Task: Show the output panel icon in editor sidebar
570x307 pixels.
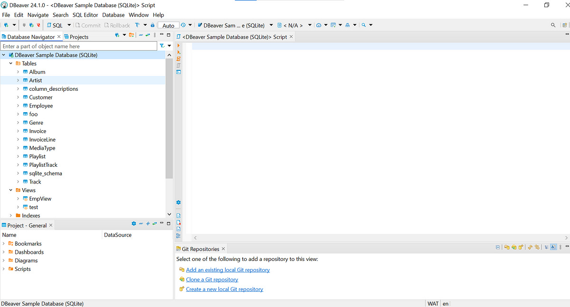Action: point(179,216)
